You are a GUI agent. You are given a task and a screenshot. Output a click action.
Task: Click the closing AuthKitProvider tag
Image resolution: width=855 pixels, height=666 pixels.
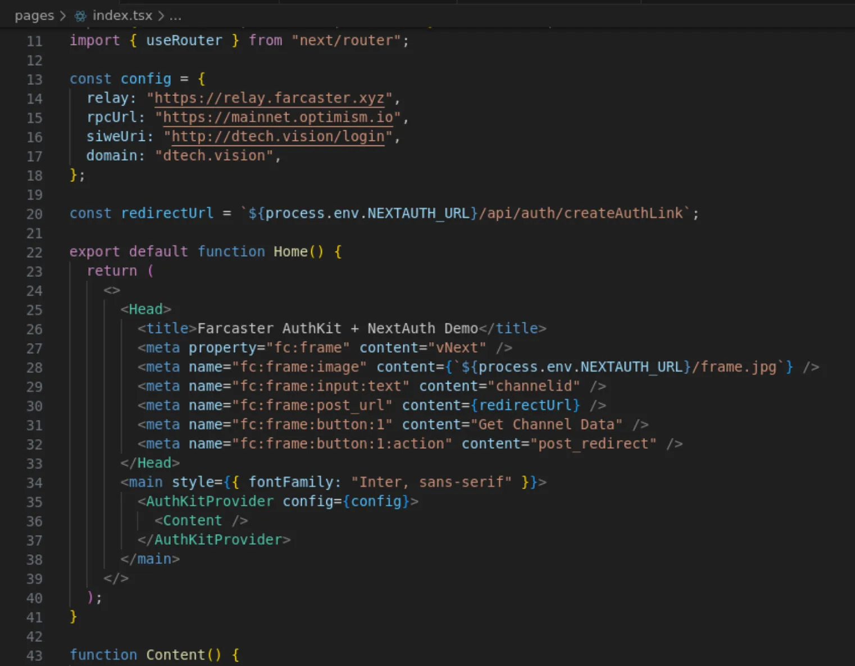pyautogui.click(x=214, y=540)
